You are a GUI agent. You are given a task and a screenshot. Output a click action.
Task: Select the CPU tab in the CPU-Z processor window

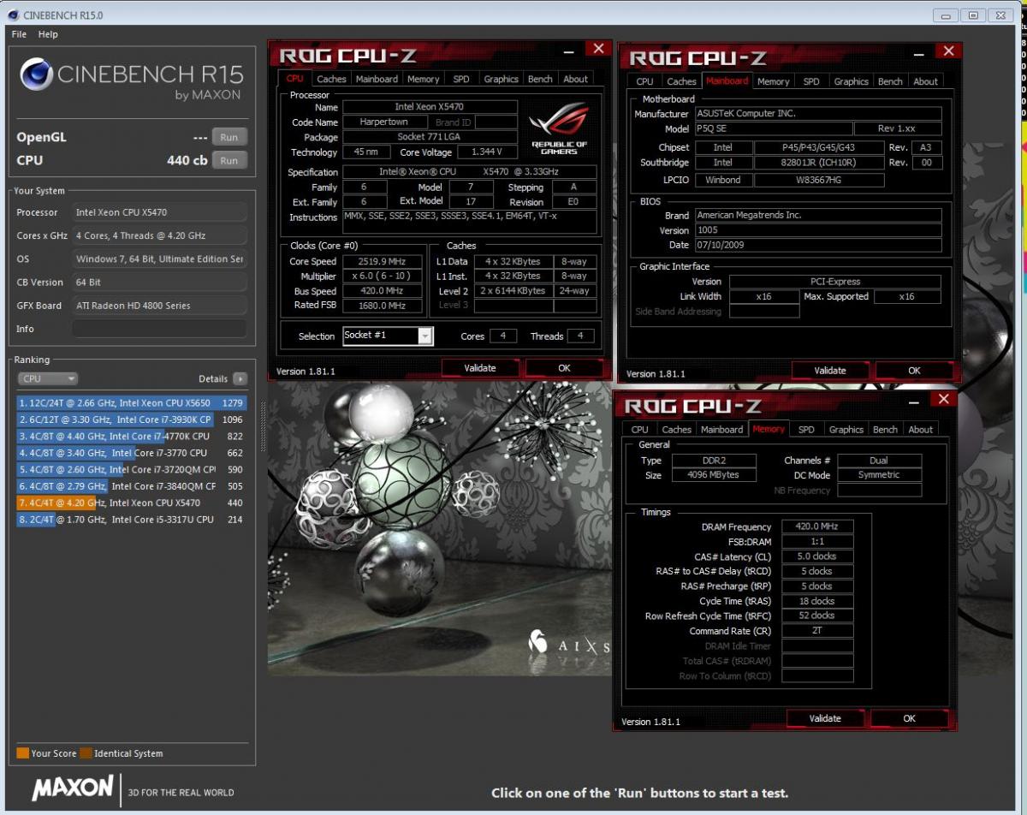pyautogui.click(x=294, y=79)
